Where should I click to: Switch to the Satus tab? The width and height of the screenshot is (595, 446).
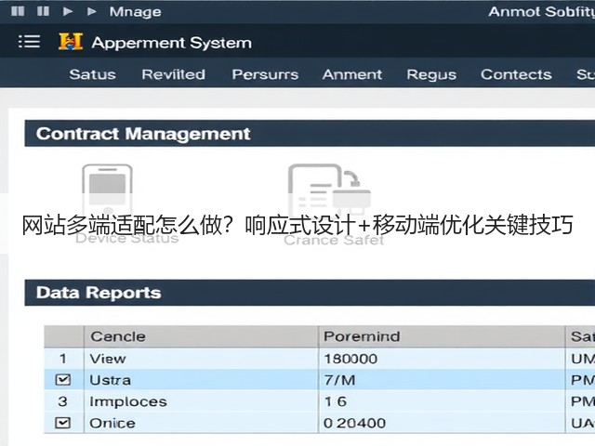point(93,74)
